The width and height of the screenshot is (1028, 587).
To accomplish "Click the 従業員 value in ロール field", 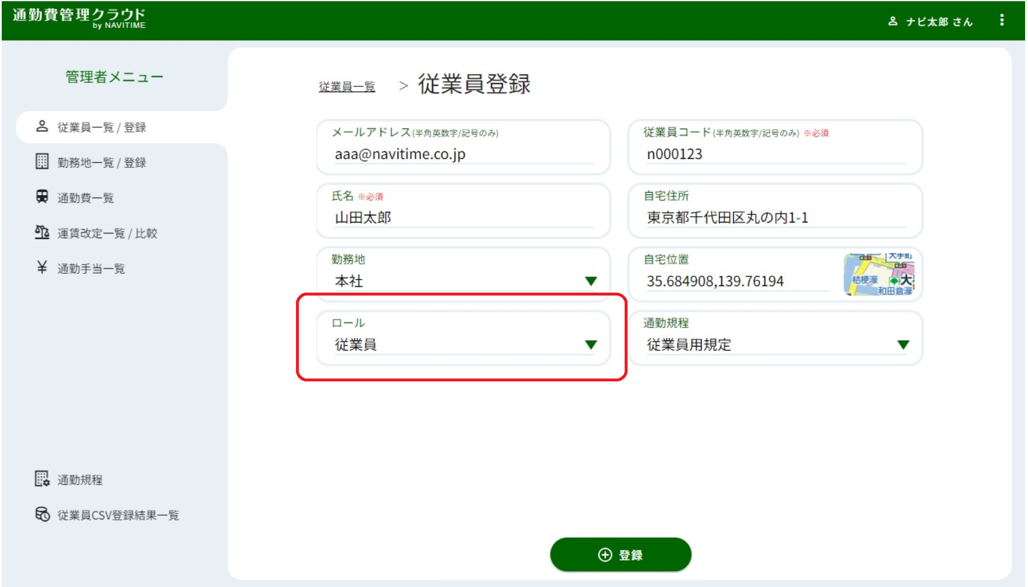I will [356, 345].
